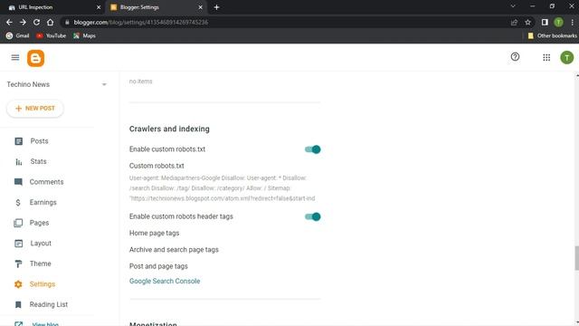Screen dimensions: 579x326
Task: Switch to the URL Inspection tab
Action: pyautogui.click(x=52, y=7)
